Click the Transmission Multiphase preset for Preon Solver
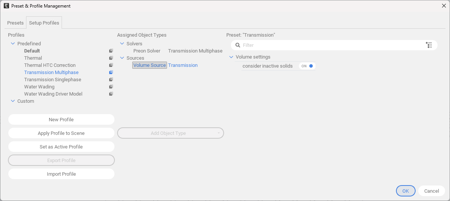 pos(195,51)
